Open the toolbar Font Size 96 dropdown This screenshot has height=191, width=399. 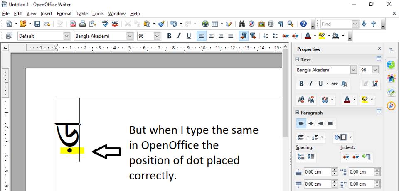pyautogui.click(x=158, y=36)
